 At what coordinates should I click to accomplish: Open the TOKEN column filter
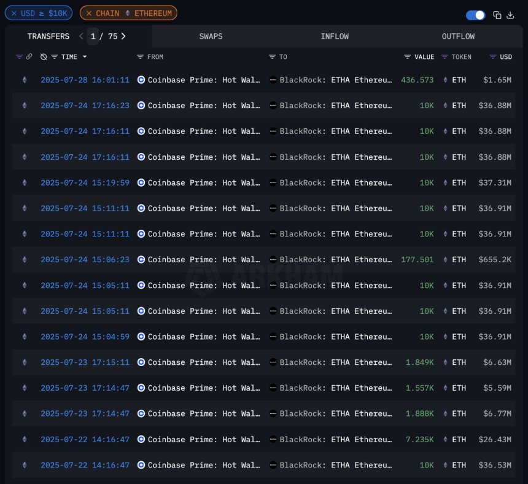tap(446, 57)
